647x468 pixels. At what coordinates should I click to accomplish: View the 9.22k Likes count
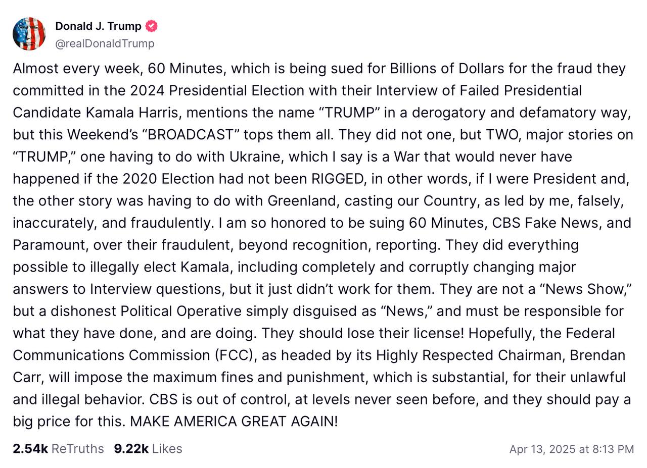pos(131,449)
